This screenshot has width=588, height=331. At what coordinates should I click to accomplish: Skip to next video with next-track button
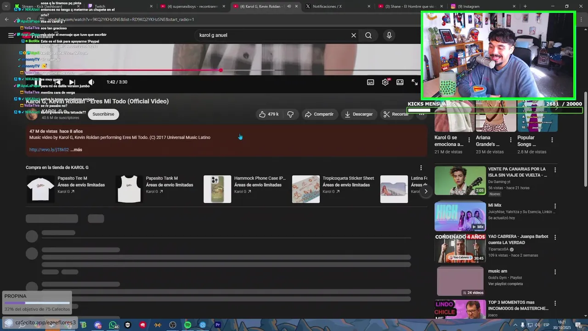point(72,82)
